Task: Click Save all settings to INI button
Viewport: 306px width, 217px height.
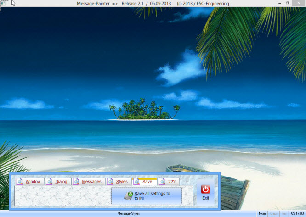Action: pos(147,196)
